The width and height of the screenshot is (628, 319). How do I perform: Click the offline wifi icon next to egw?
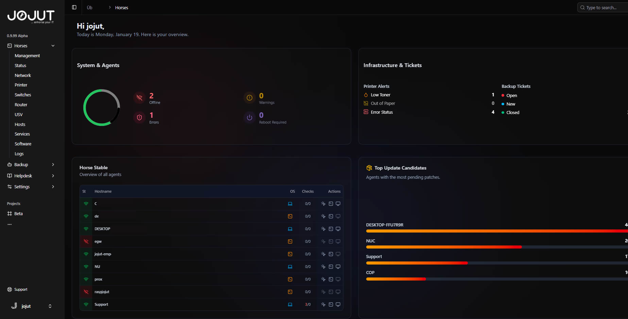coord(86,241)
